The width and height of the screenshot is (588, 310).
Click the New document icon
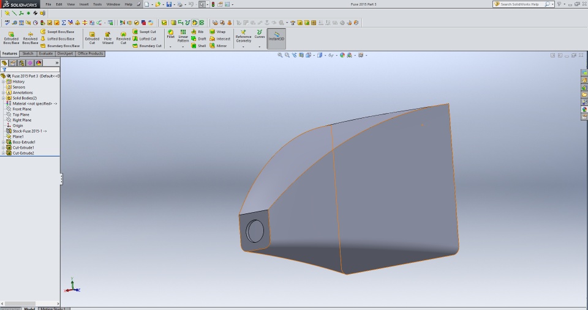point(146,4)
